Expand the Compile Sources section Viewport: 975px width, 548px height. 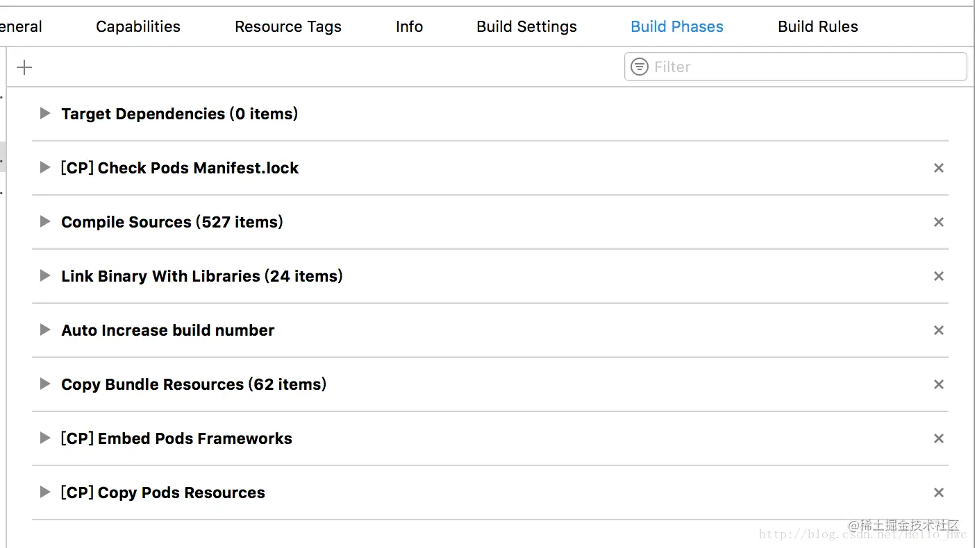coord(45,222)
